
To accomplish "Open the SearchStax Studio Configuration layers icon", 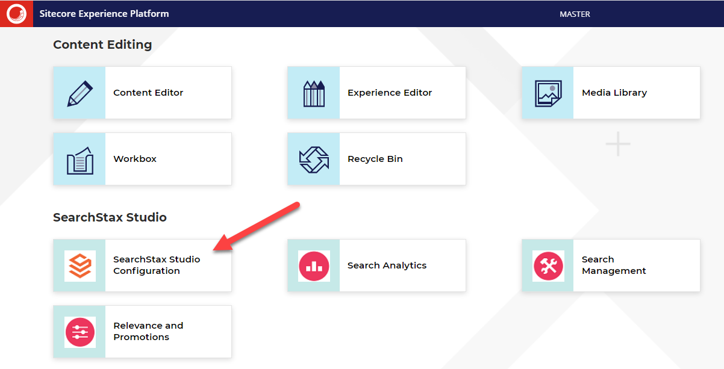I will click(79, 265).
